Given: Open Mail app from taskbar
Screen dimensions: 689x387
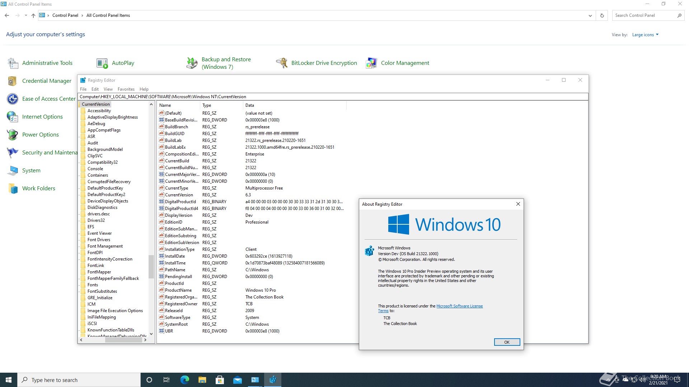Looking at the screenshot, I should [x=237, y=380].
